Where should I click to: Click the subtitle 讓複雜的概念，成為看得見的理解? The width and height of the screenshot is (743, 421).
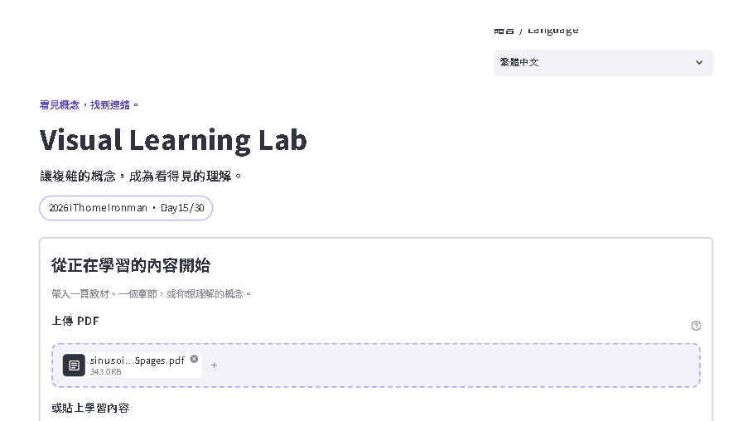point(141,177)
